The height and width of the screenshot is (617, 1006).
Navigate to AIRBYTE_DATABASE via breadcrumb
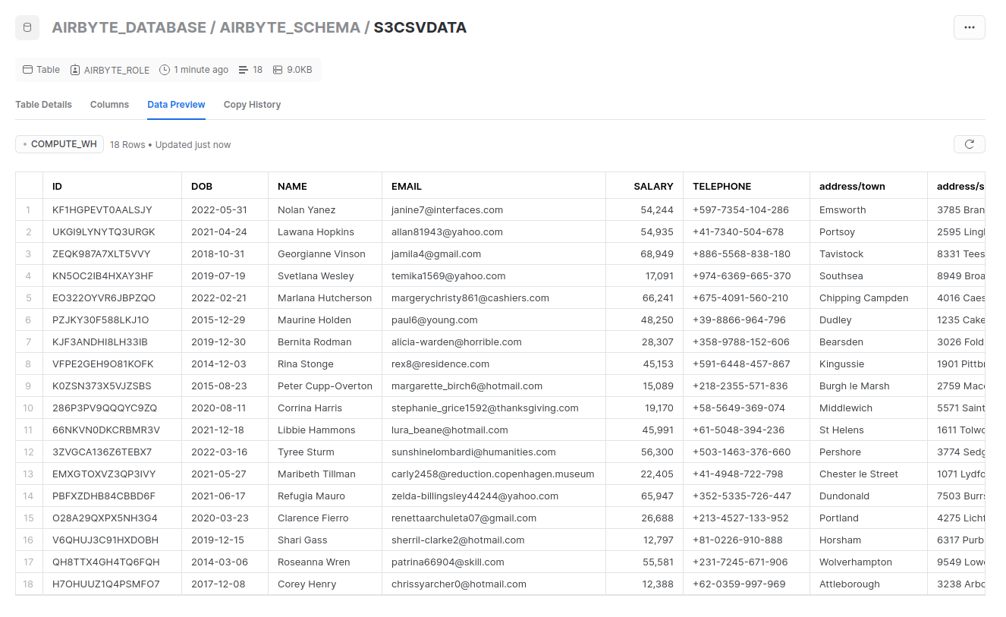[x=130, y=27]
